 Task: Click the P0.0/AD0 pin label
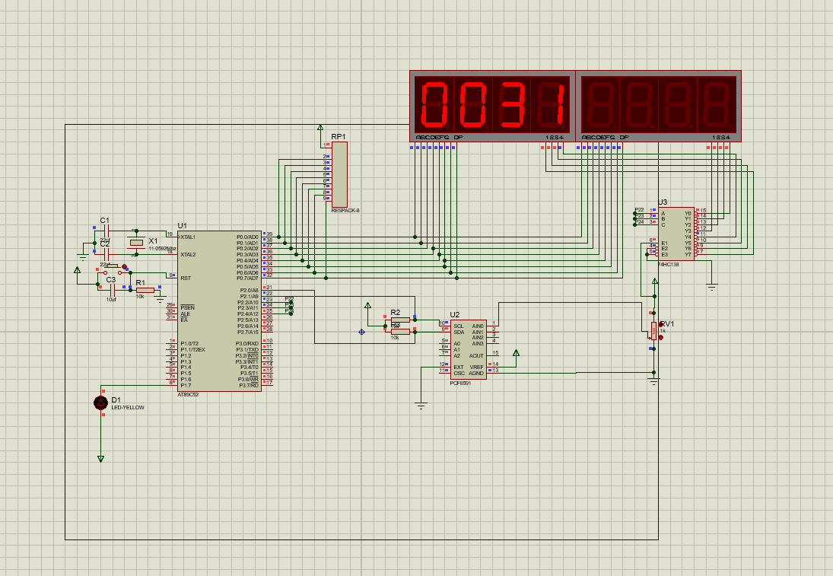[x=247, y=237]
